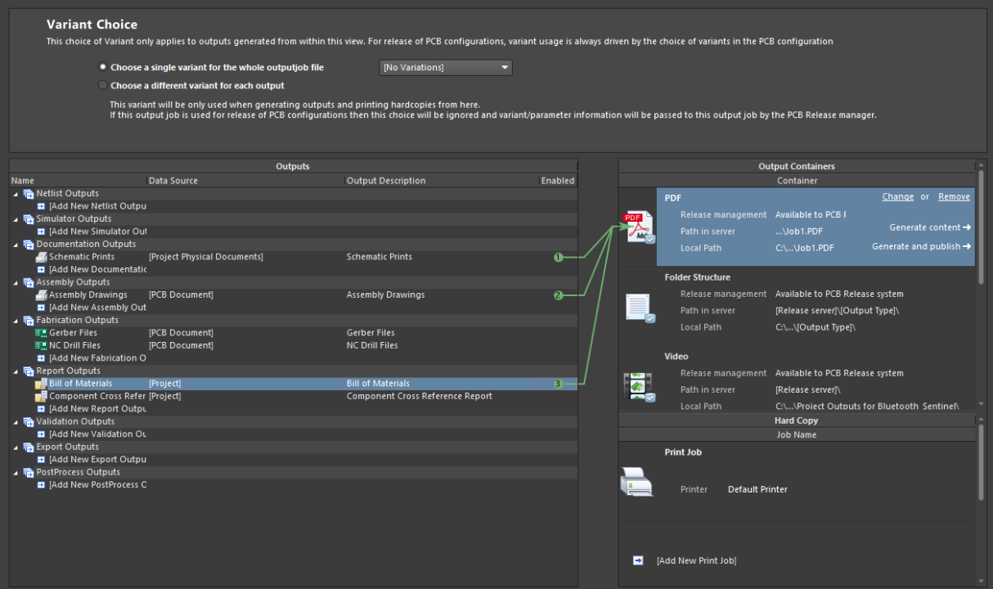The width and height of the screenshot is (993, 589).
Task: Click the Change link for the PDF container
Action: tap(898, 197)
